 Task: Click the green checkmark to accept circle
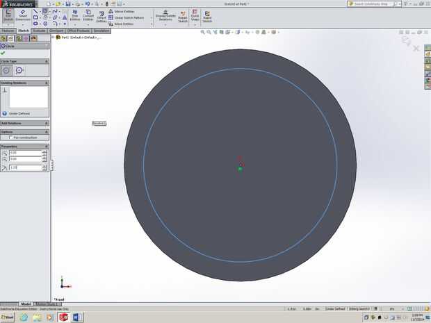(3, 53)
